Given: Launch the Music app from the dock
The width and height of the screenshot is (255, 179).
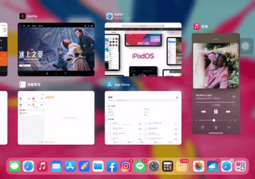Looking at the screenshot, I should [42, 166].
